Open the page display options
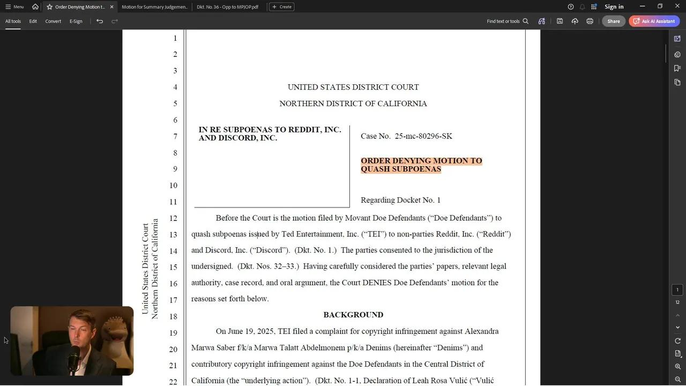Viewport: 686px width, 386px height. click(677, 354)
